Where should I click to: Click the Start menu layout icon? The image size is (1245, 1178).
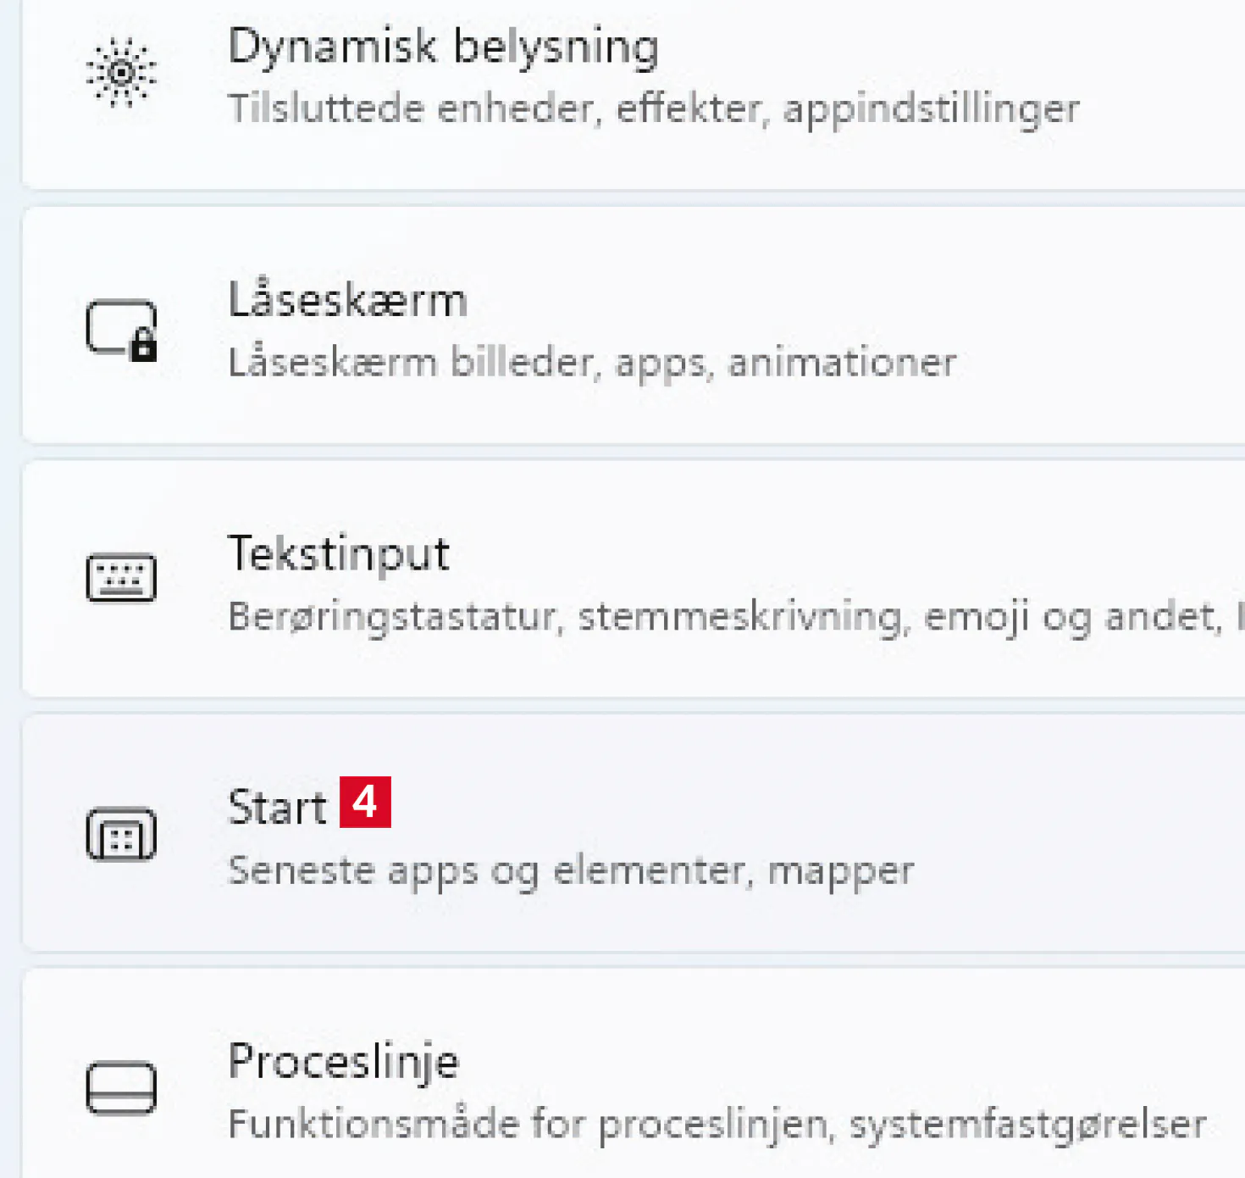pos(121,833)
